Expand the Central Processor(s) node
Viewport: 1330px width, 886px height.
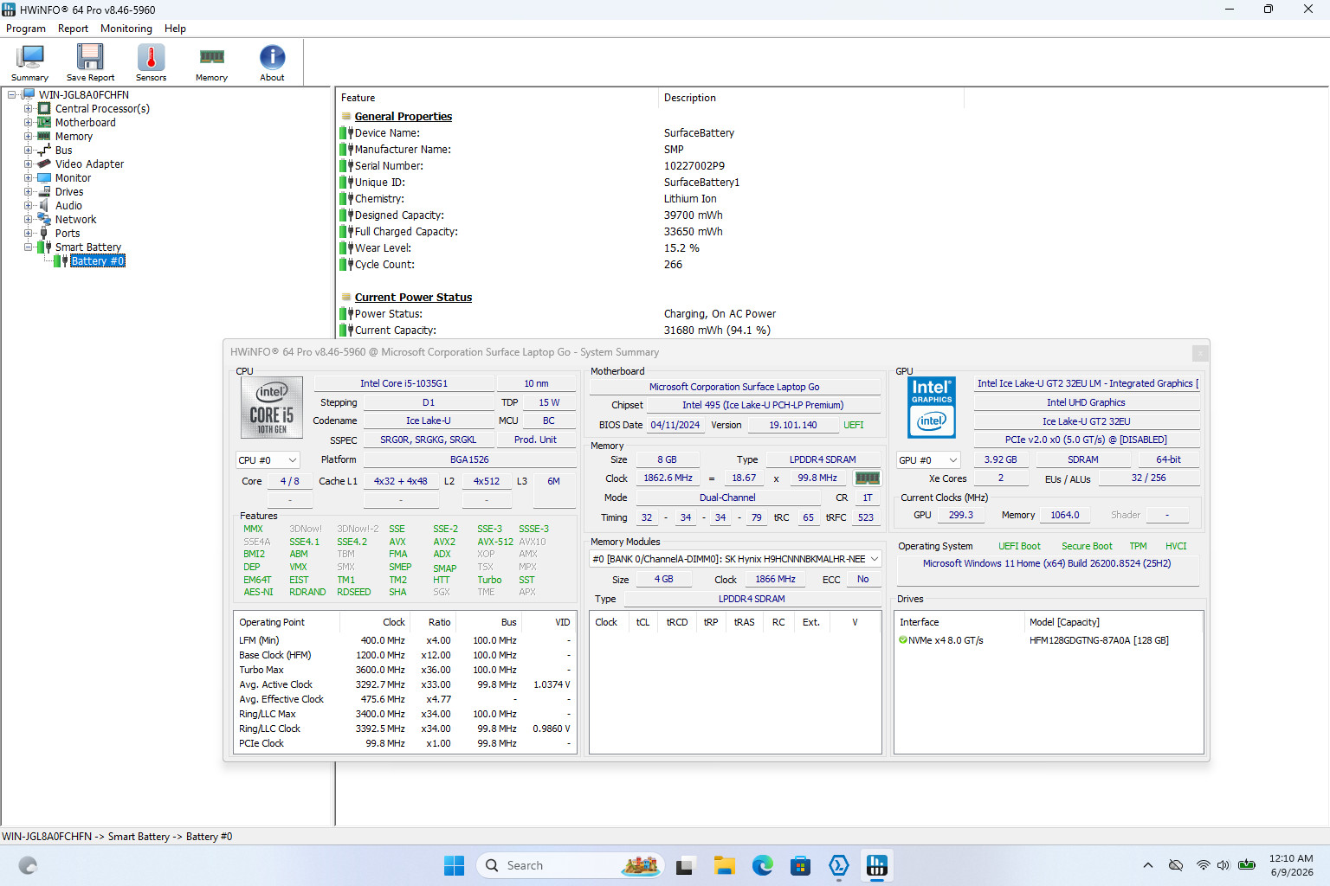(29, 109)
